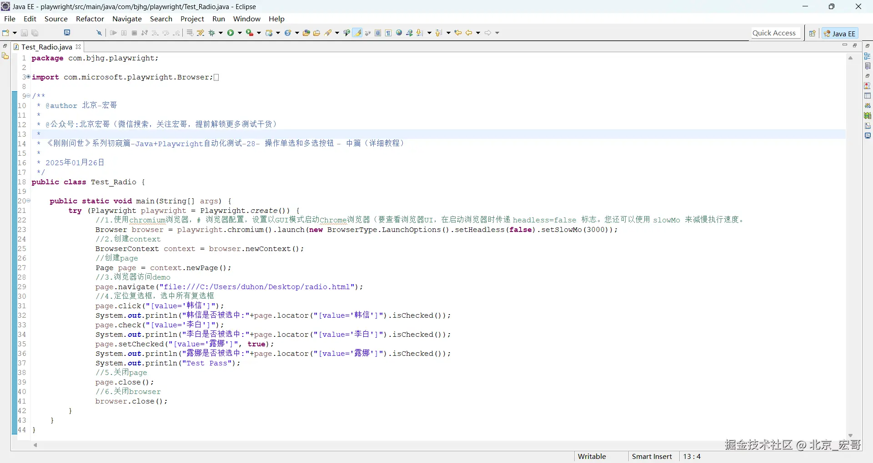Image resolution: width=873 pixels, height=463 pixels.
Task: Expand the Debug configurations dropdown
Action: coord(221,33)
